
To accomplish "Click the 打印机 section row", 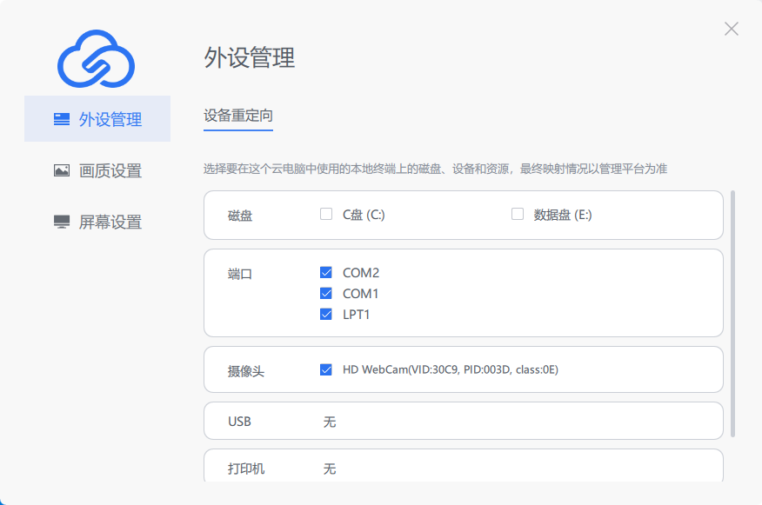I will [463, 468].
